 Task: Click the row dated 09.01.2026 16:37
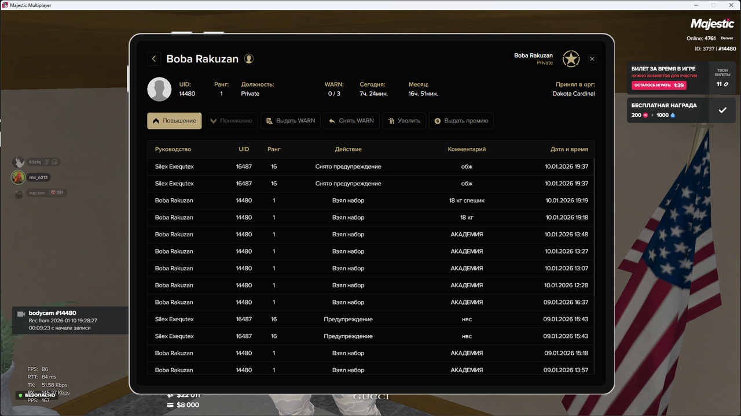point(370,302)
